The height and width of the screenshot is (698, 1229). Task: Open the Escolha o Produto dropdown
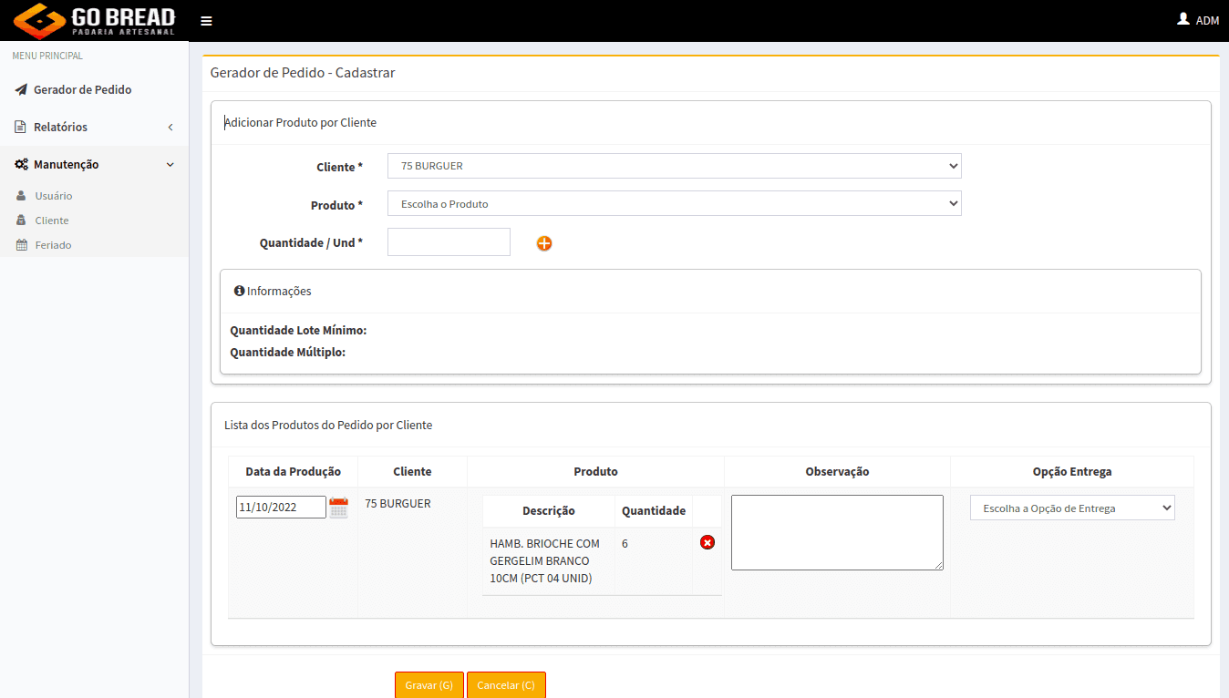click(675, 203)
